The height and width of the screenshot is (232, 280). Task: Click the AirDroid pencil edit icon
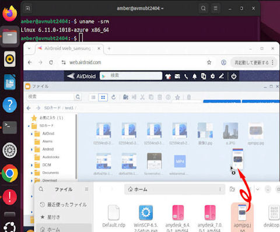pyautogui.click(x=222, y=76)
